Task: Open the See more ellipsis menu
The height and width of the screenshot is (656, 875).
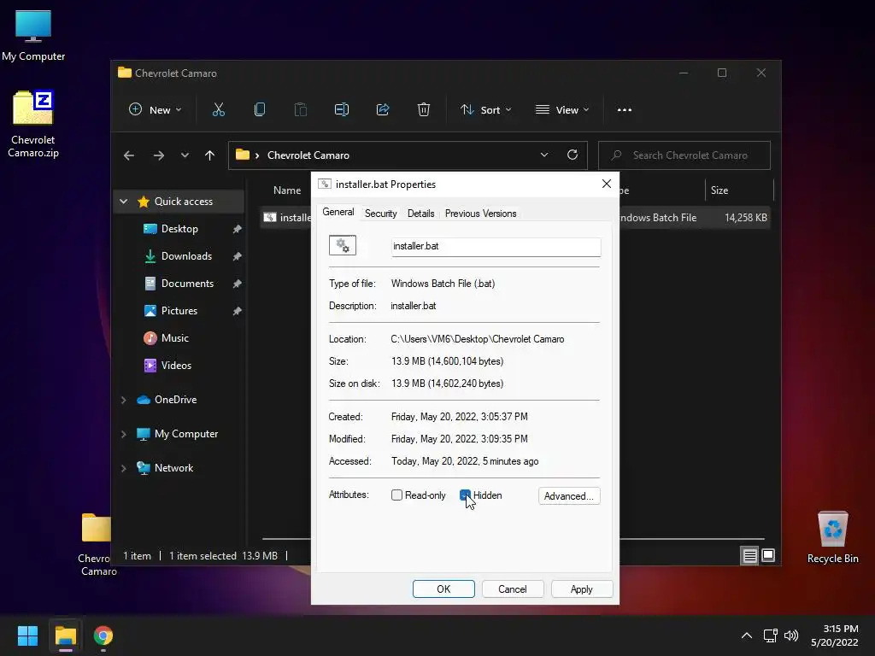Action: click(x=625, y=110)
